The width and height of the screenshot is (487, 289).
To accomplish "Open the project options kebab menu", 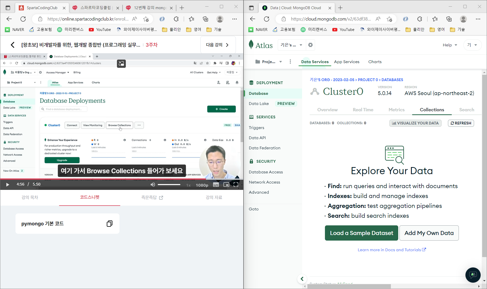I will 290,62.
